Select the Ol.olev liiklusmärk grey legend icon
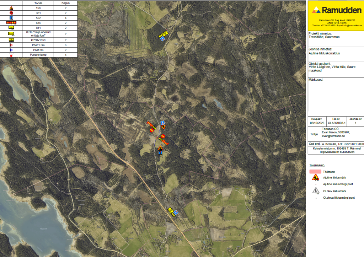 [316, 191]
